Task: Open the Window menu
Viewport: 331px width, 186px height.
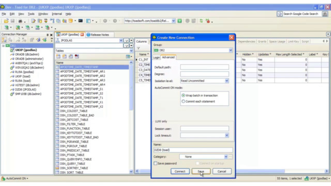Action: click(x=43, y=14)
